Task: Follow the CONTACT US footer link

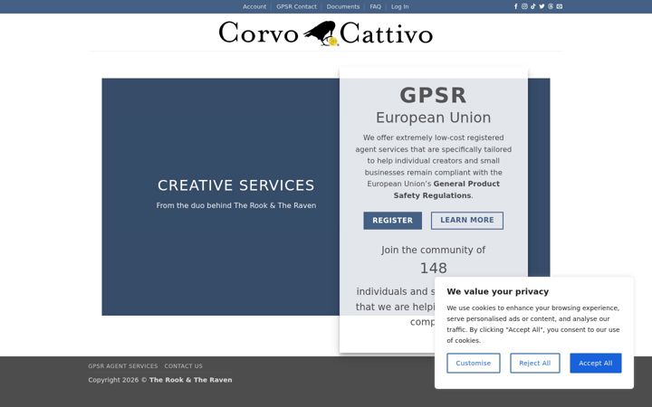Action: click(183, 366)
